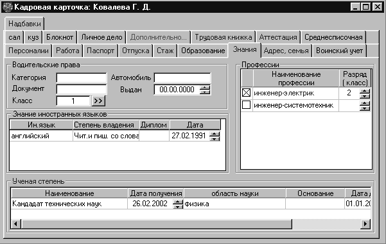The height and width of the screenshot is (244, 386).
Task: Click the физика cell
Action: click(x=235, y=204)
